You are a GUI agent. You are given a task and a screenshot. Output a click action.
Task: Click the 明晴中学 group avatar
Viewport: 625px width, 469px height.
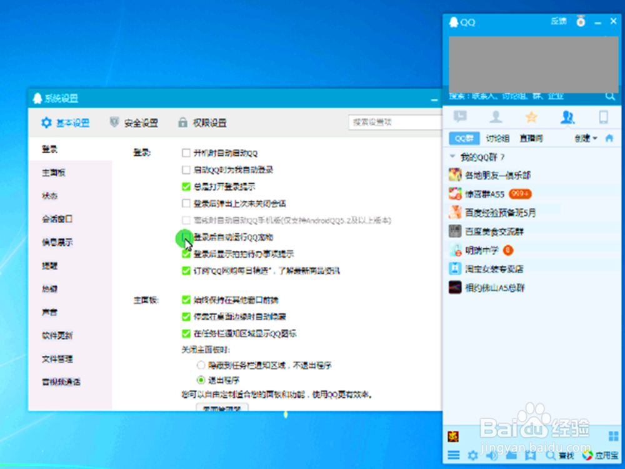pyautogui.click(x=455, y=250)
